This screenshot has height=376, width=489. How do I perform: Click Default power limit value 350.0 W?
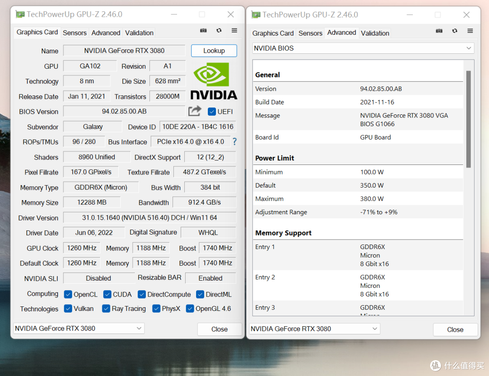tap(372, 185)
